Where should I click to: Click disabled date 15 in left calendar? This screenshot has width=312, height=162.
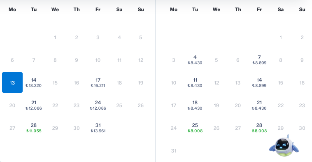[x=55, y=83]
